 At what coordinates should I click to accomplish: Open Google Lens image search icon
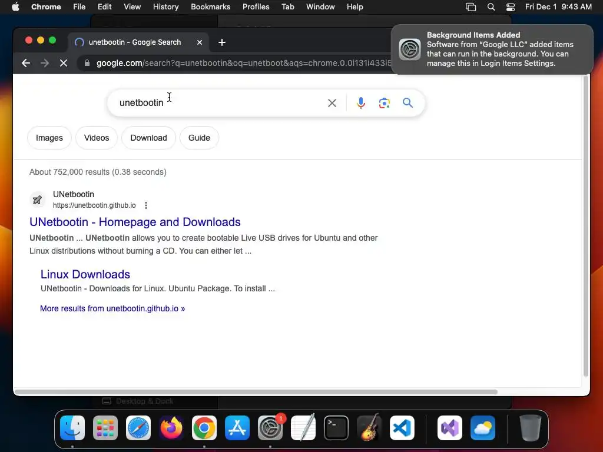click(384, 103)
